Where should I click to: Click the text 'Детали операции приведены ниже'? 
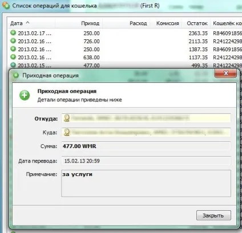(79, 100)
